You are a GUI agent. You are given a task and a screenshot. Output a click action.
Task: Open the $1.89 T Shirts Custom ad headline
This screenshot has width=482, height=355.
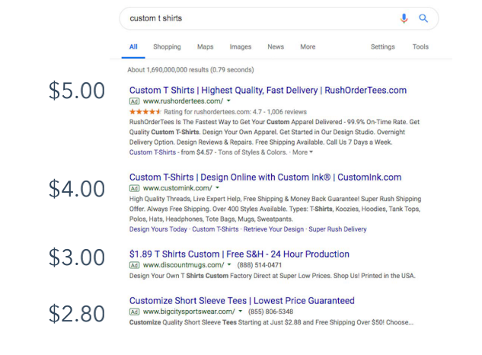[x=239, y=254]
